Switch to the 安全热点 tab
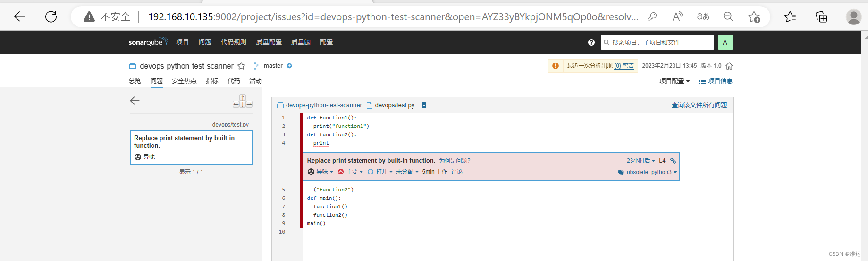 184,81
